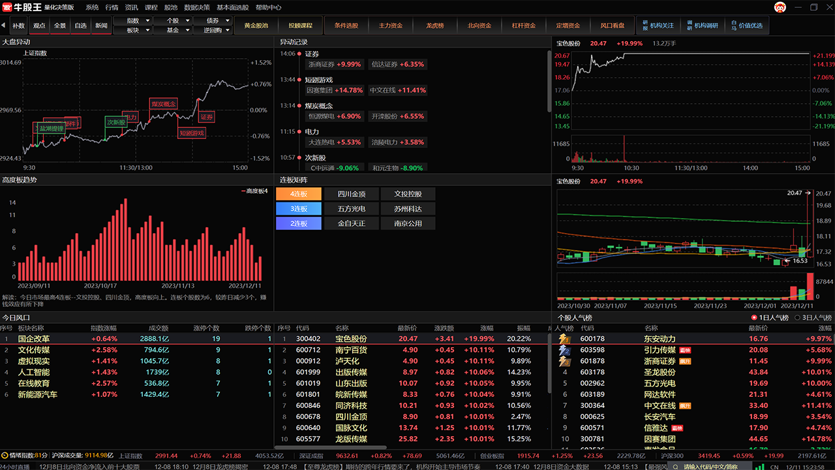Click the popularity rank badge for 东安动力
The width and height of the screenshot is (835, 470).
point(565,339)
